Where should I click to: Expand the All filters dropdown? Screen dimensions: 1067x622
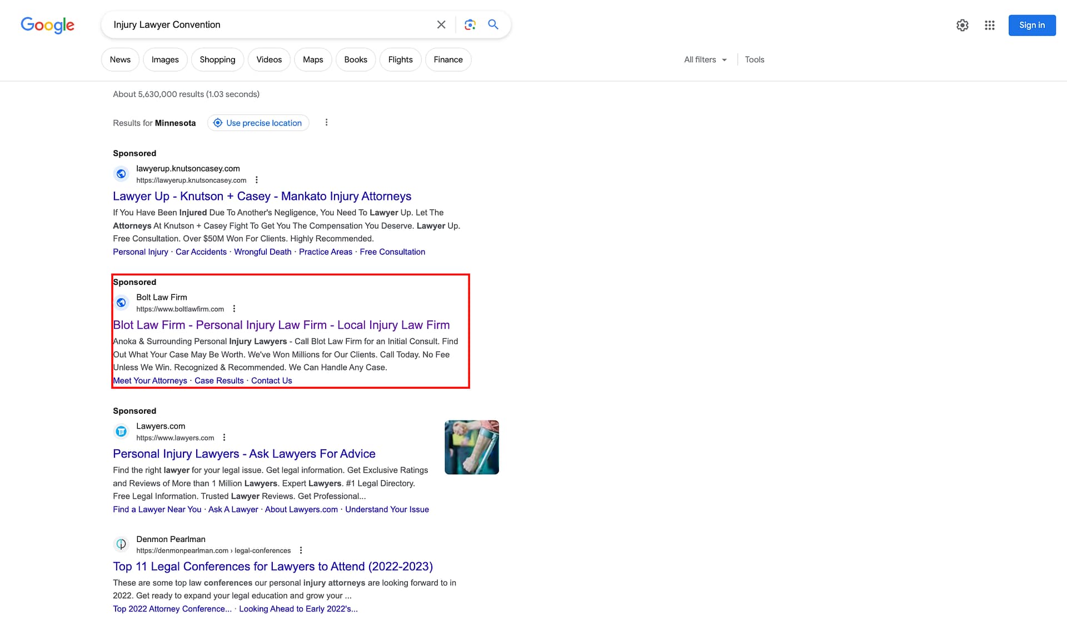pos(705,59)
